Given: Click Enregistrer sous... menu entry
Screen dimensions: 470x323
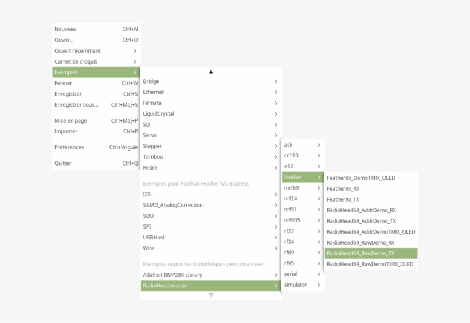Looking at the screenshot, I should pyautogui.click(x=76, y=105).
